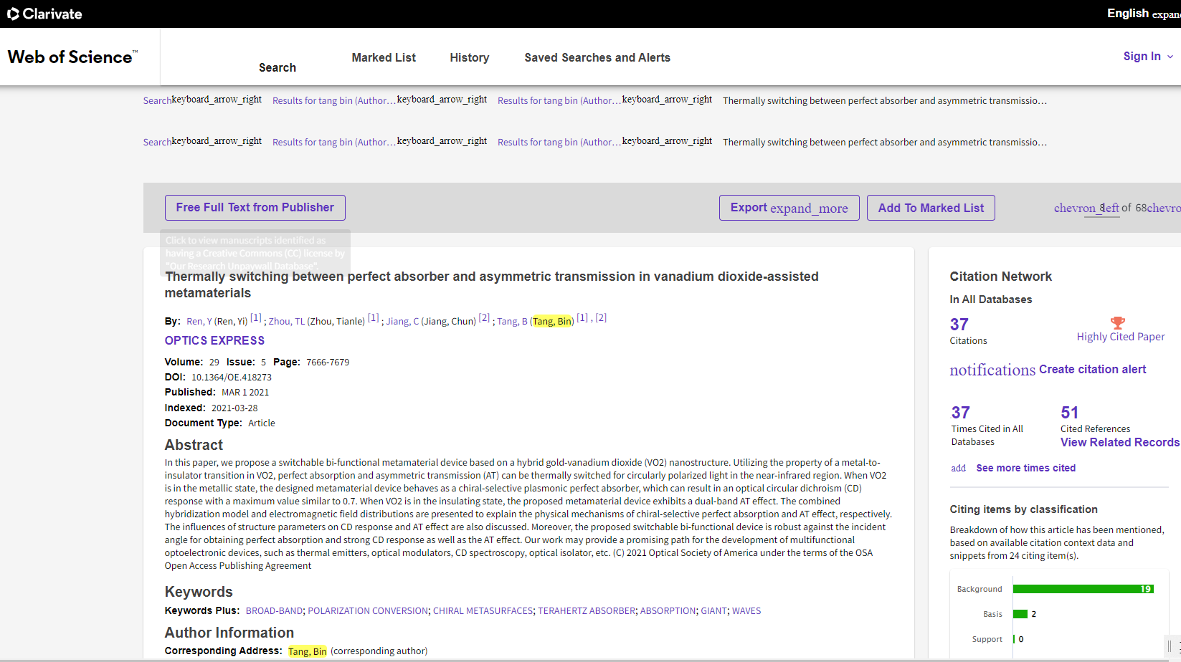This screenshot has height=662, width=1181.
Task: Select keyword TERAHERTZ ABSORBER
Action: point(587,611)
